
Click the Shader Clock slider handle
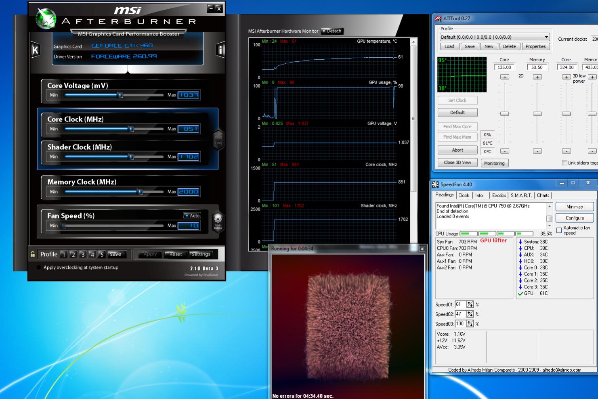pyautogui.click(x=131, y=157)
